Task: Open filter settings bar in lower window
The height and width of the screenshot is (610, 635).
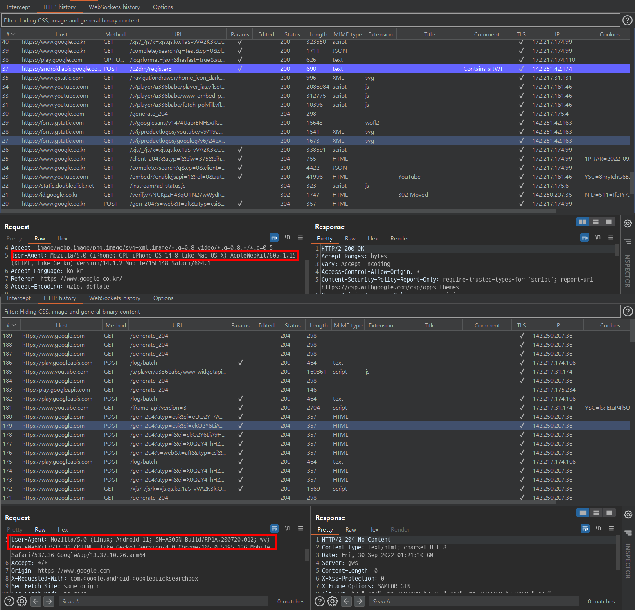Action: tap(311, 312)
